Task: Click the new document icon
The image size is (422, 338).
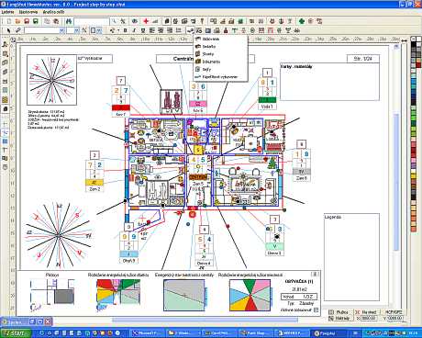Action: coord(9,21)
